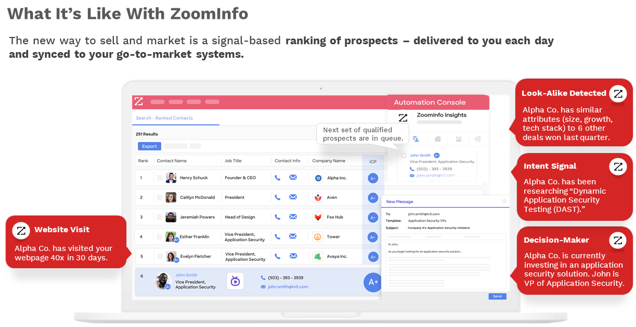636x327 pixels.
Task: Tick the checkbox next to Henry Schuck
Action: (x=160, y=178)
